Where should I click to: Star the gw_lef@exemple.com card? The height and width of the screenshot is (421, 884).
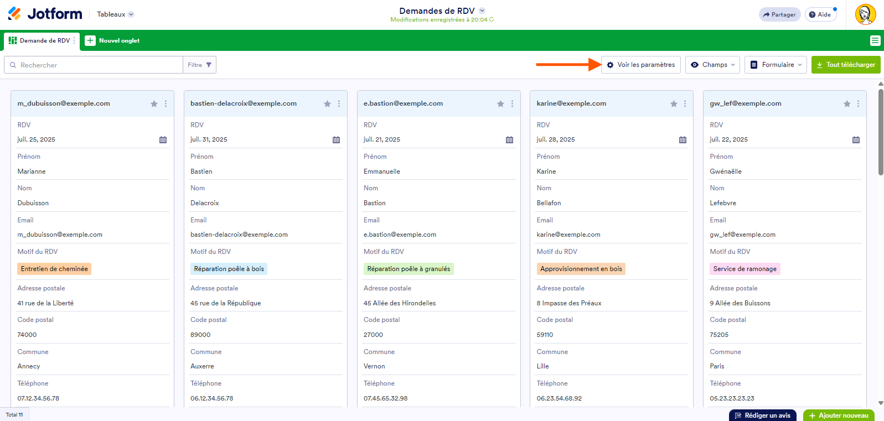847,104
